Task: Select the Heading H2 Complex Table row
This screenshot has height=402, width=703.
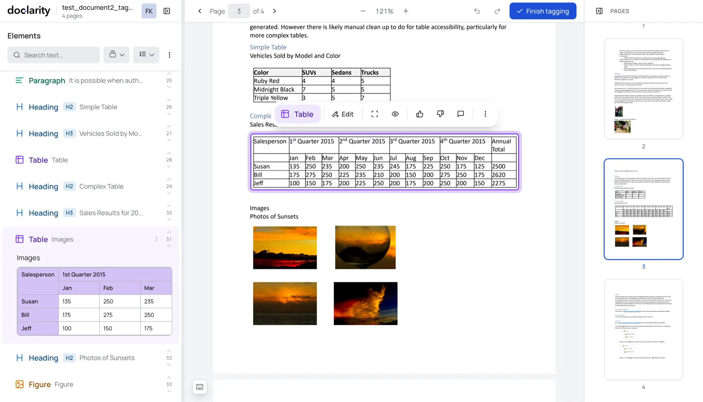Action: pyautogui.click(x=91, y=186)
